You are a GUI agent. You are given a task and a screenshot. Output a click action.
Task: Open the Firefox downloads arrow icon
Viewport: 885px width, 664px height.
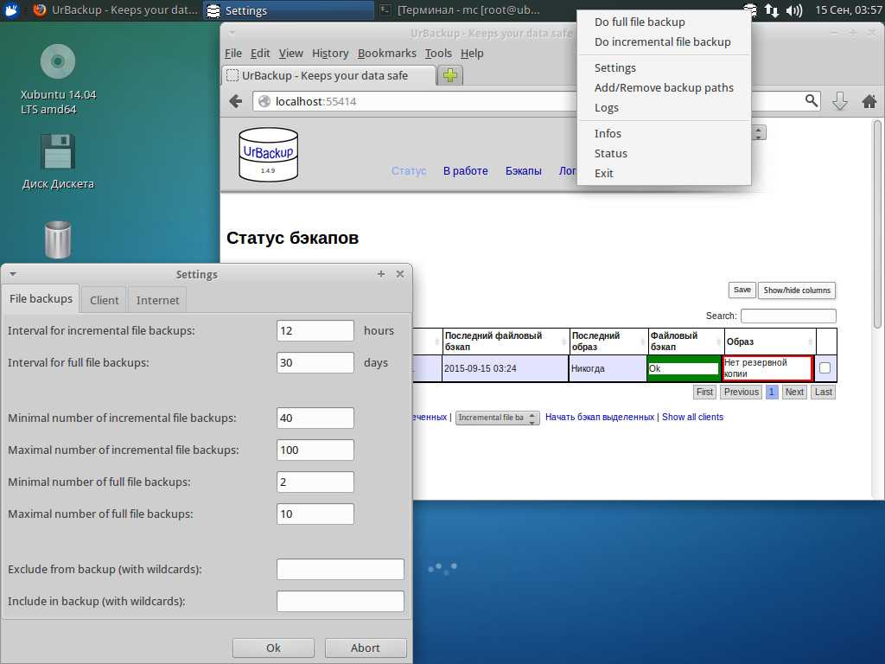point(839,101)
